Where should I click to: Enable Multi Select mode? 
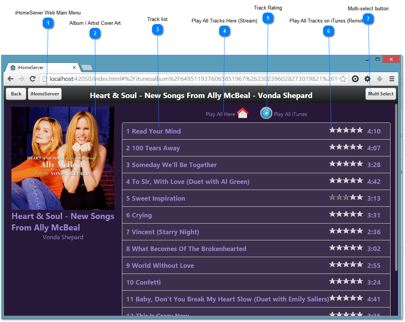tap(381, 94)
